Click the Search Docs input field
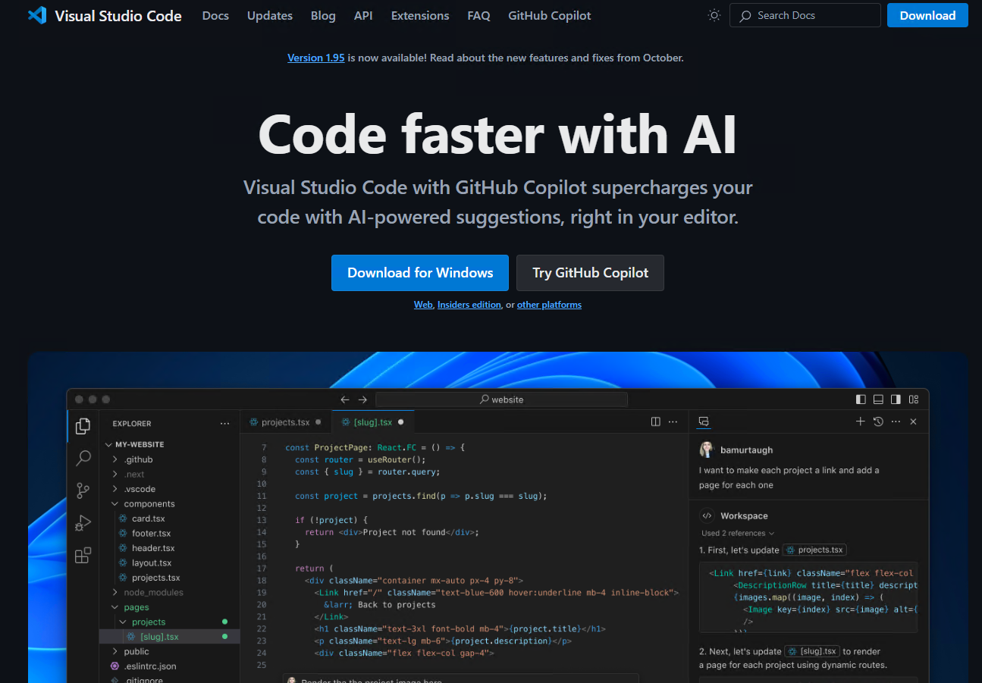The image size is (982, 683). pos(805,15)
